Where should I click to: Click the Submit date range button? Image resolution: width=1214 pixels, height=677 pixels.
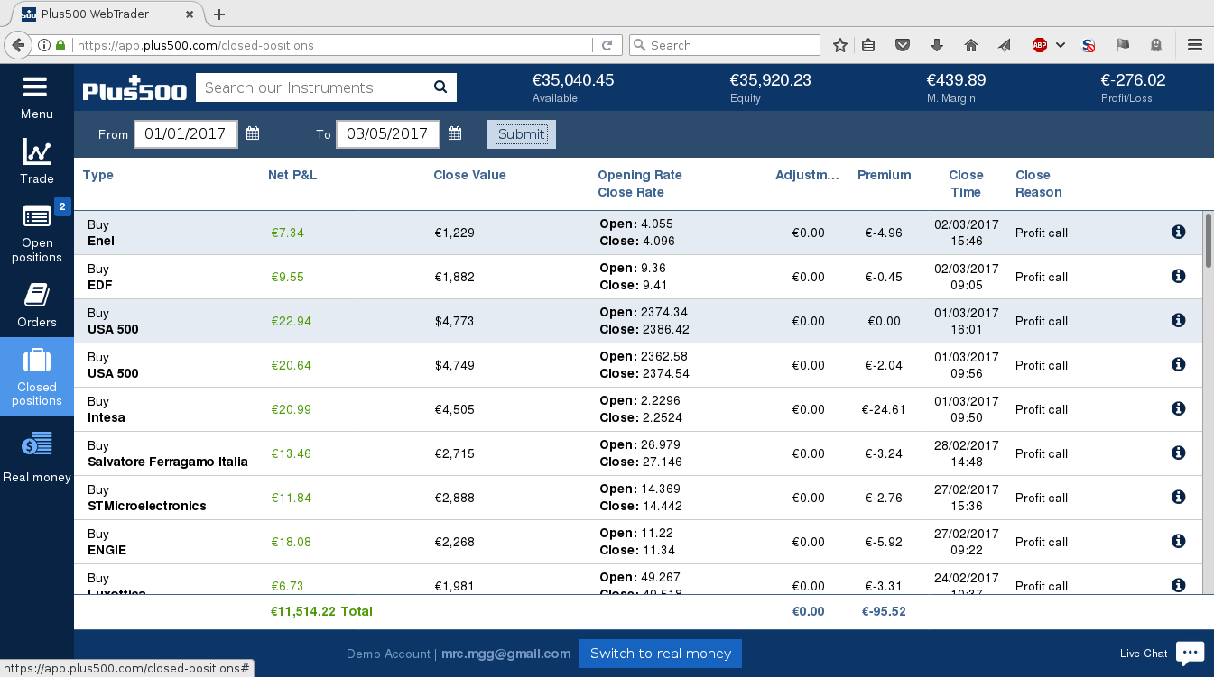[x=522, y=134]
